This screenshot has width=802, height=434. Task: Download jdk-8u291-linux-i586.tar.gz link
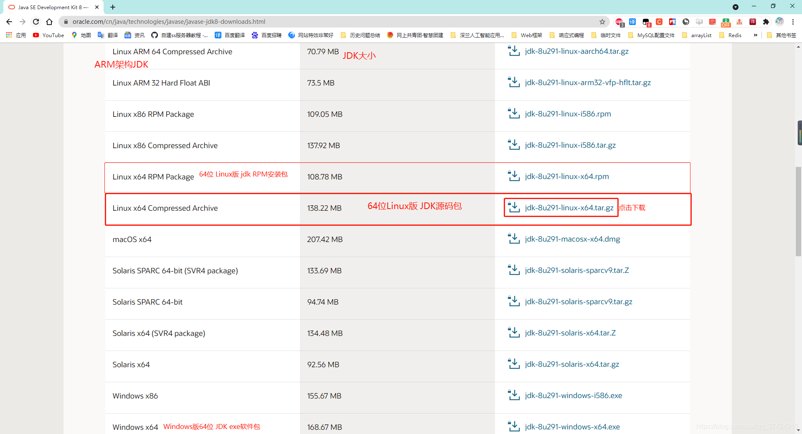tap(570, 145)
